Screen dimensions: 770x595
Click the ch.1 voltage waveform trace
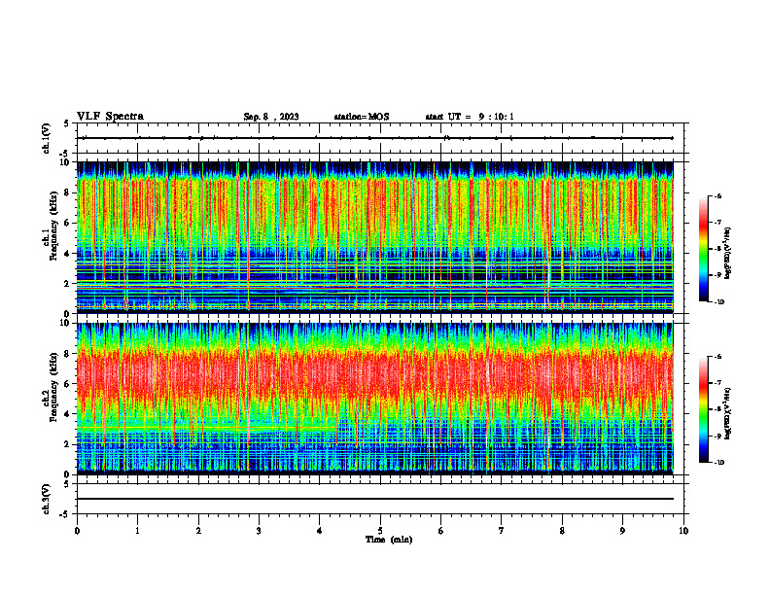(x=375, y=138)
